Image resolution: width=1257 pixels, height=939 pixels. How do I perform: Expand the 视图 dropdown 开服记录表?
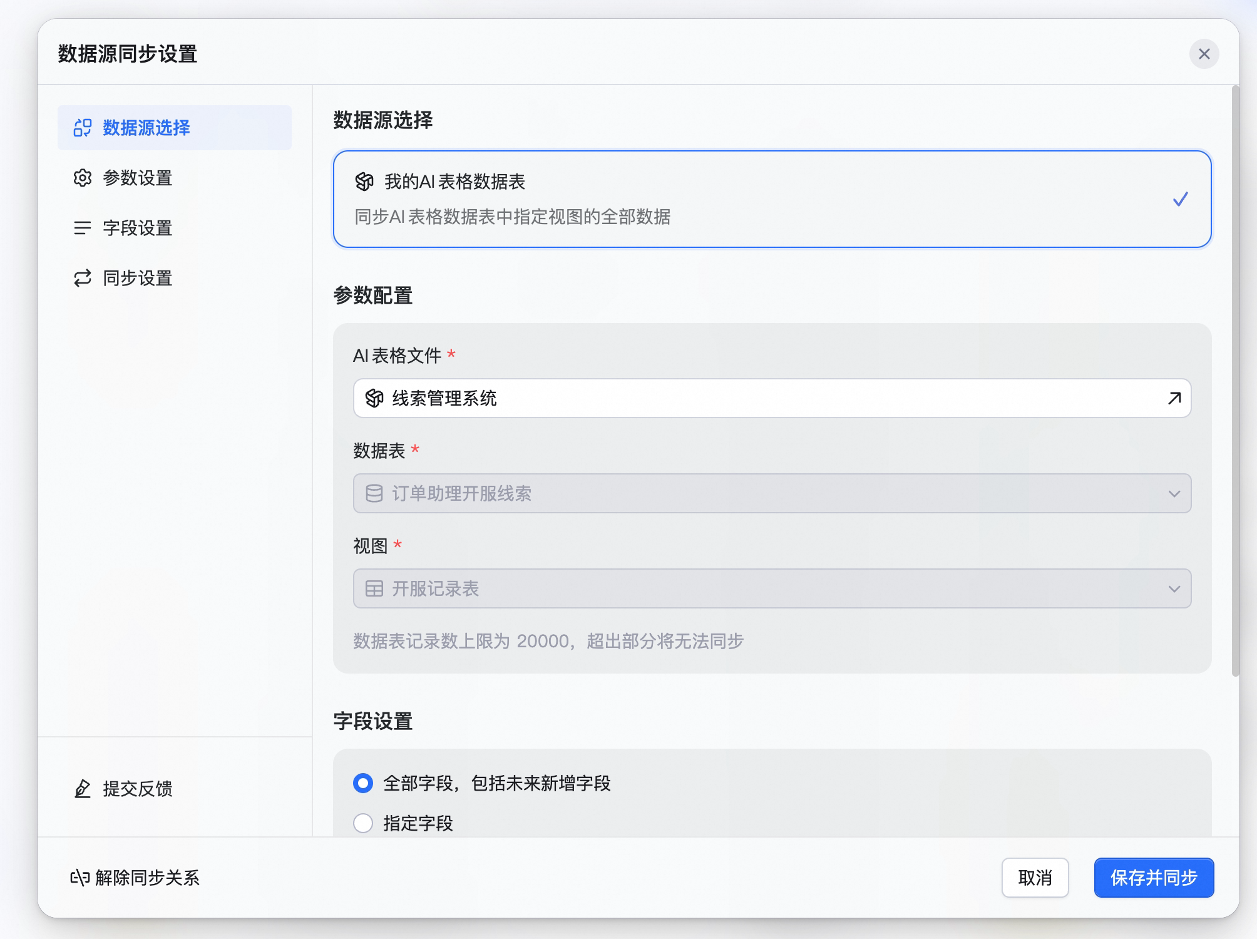(x=772, y=588)
